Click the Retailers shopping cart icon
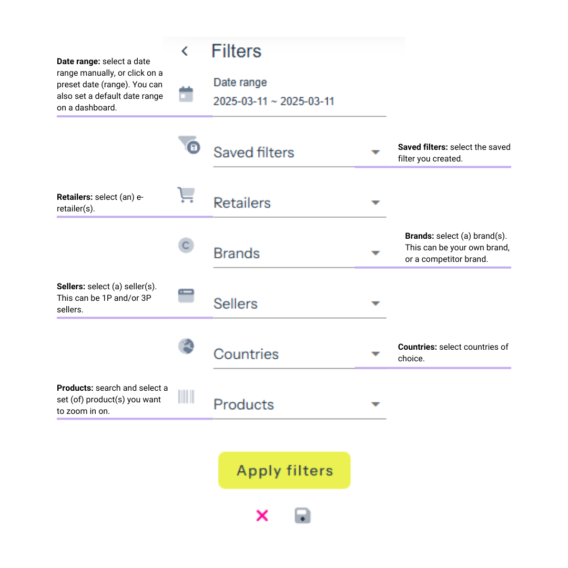The width and height of the screenshot is (568, 568). (x=186, y=195)
